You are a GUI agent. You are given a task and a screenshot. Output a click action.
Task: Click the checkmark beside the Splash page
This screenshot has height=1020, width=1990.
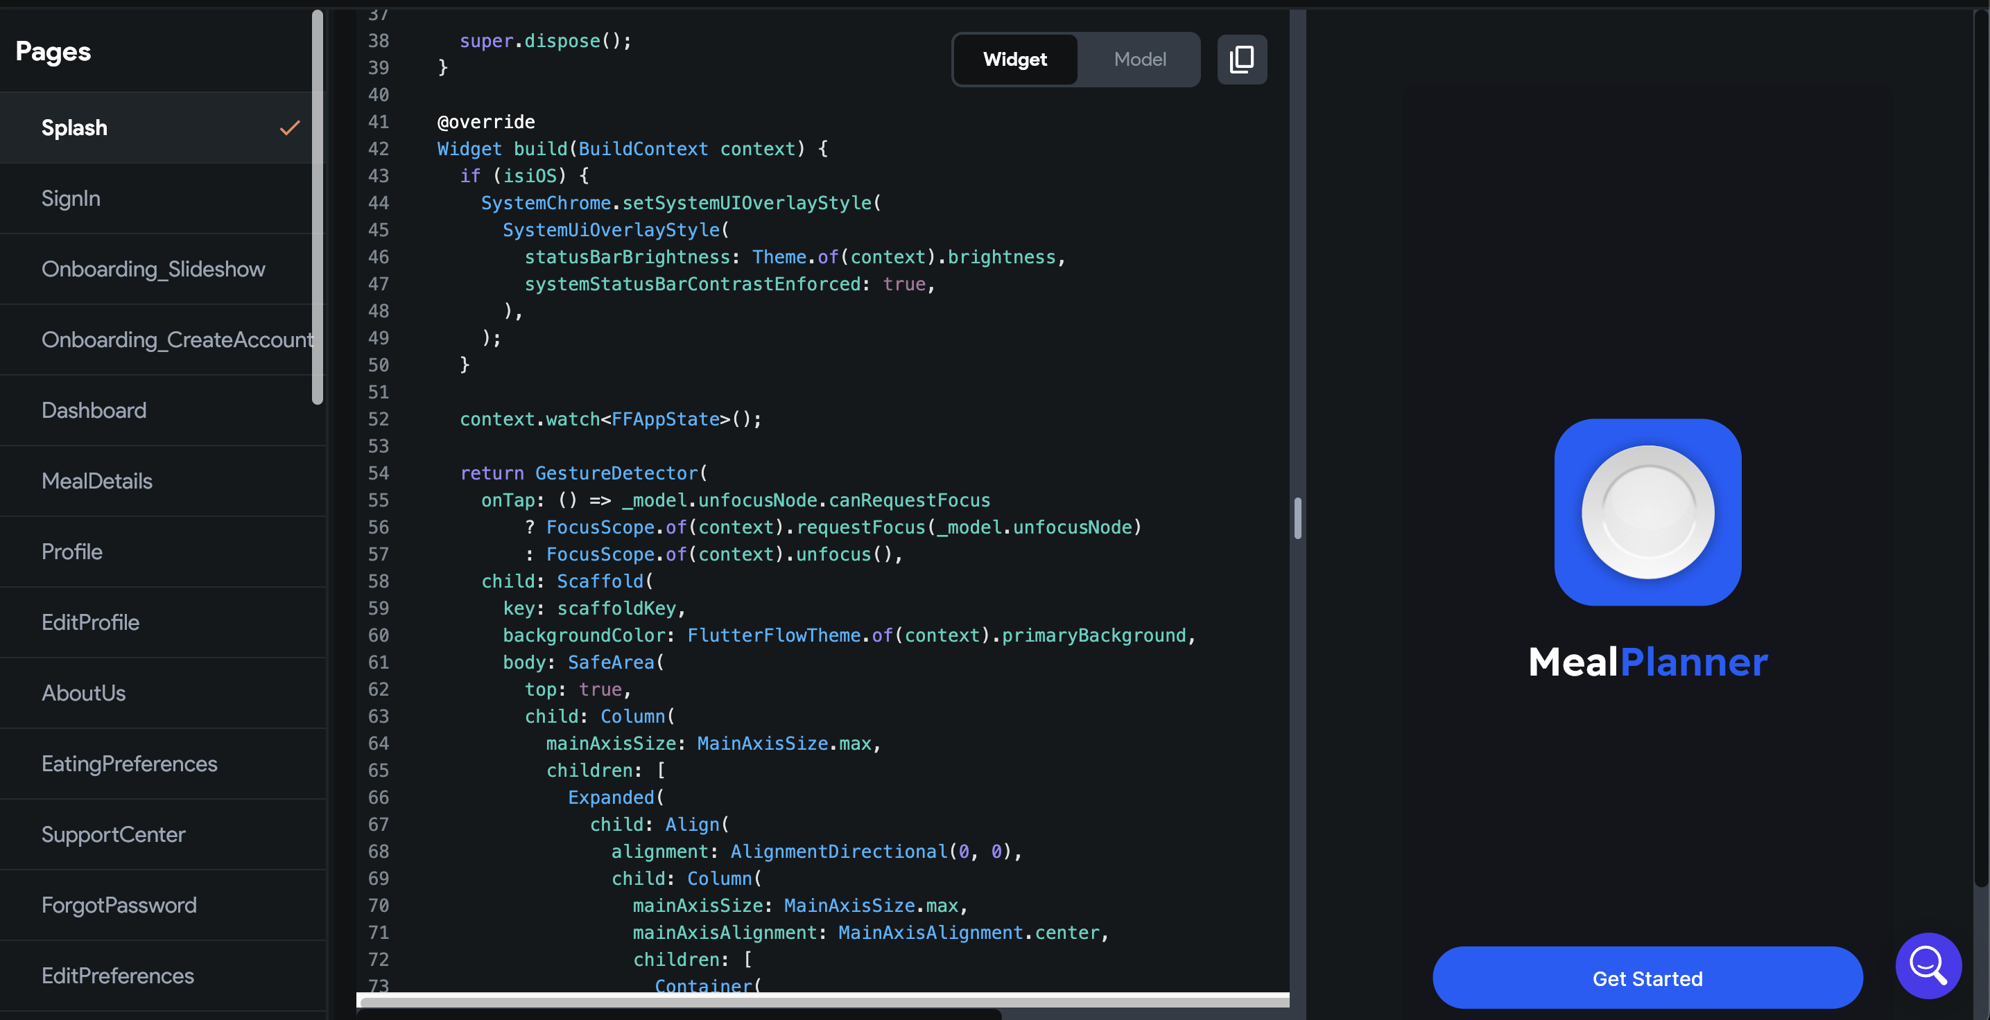(x=290, y=127)
